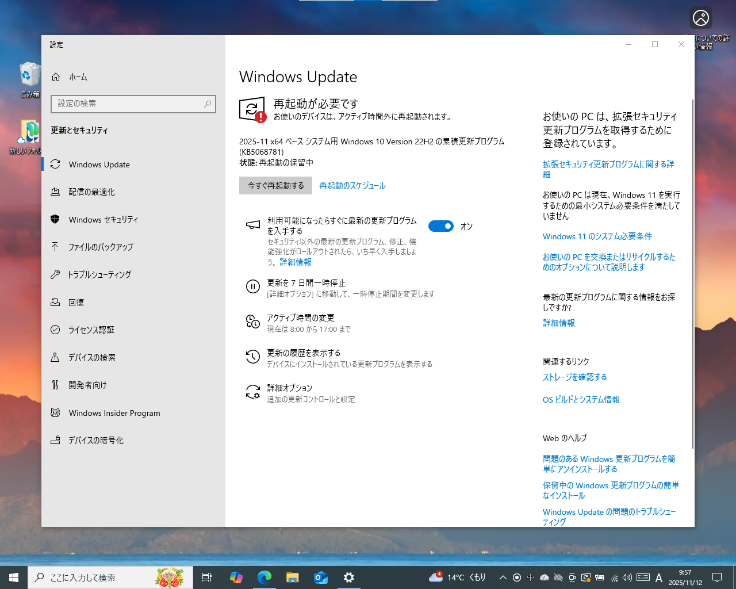Launch Outlook from the taskbar
Viewport: 736px width, 589px height.
(321, 577)
